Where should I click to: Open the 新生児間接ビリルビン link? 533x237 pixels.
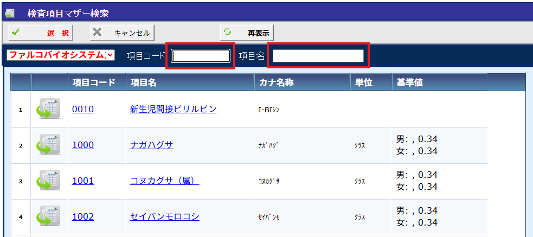point(173,109)
